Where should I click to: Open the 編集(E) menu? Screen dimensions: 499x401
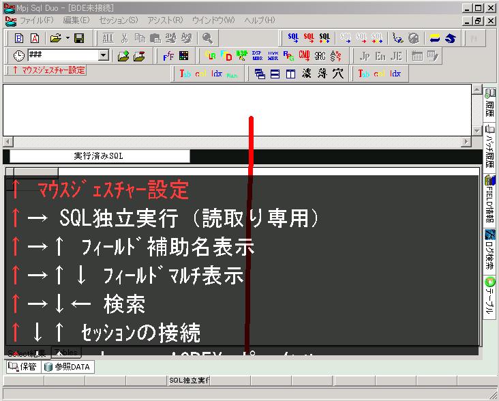click(x=76, y=20)
